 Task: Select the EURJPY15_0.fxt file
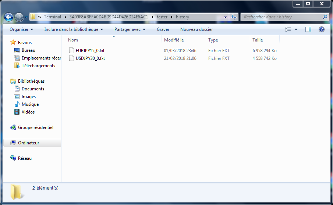point(90,51)
